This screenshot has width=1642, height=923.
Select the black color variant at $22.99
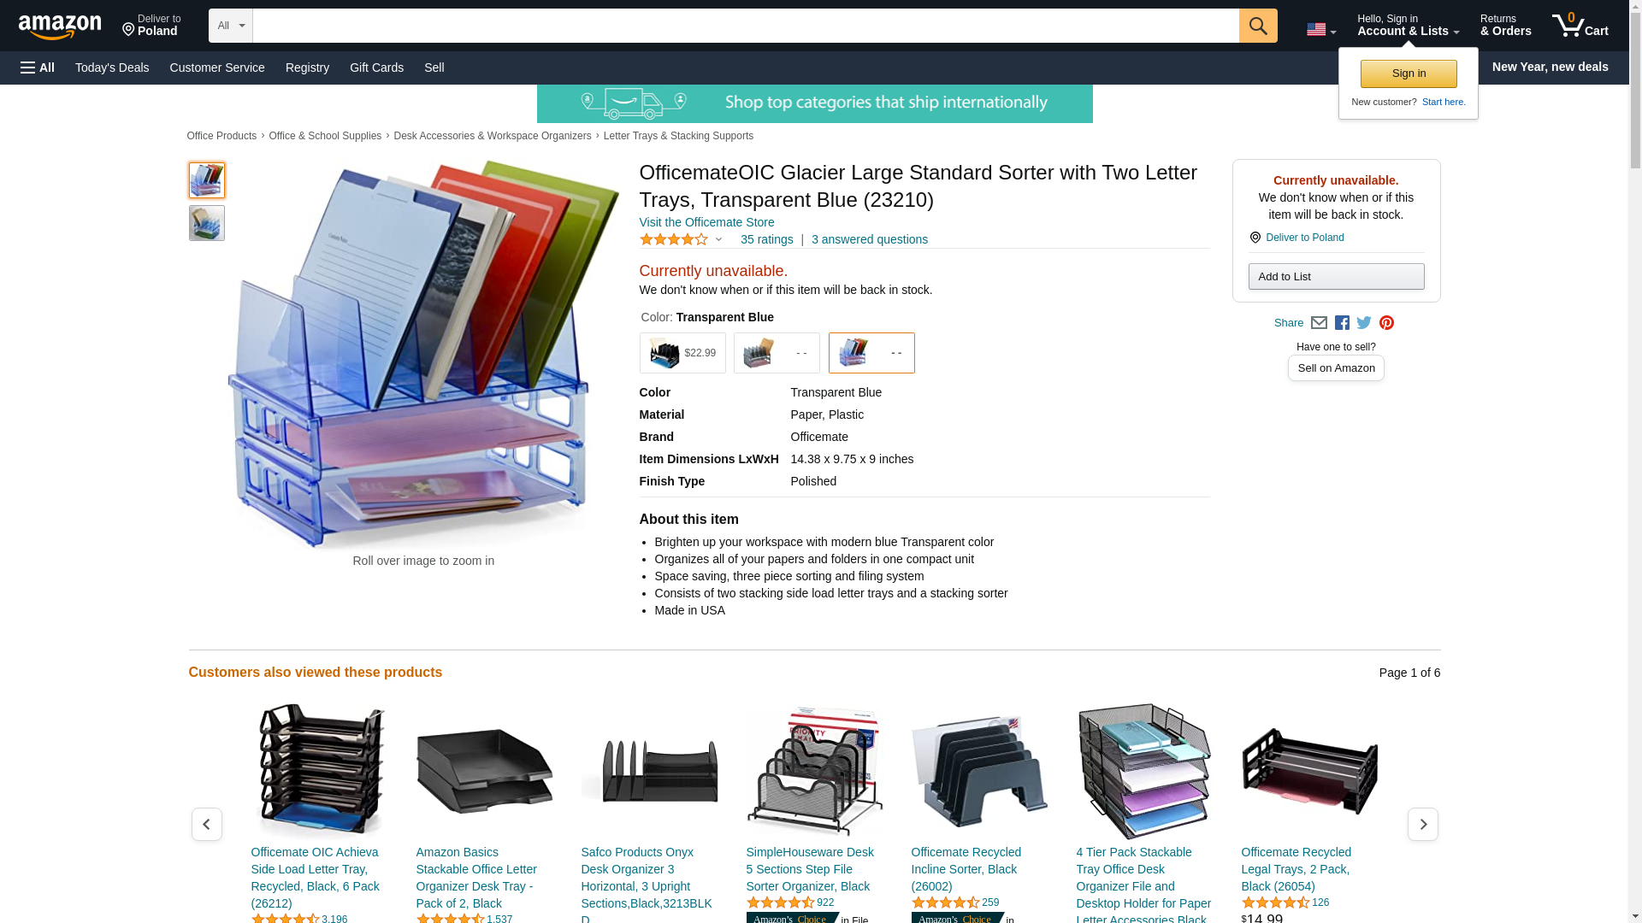[682, 353]
